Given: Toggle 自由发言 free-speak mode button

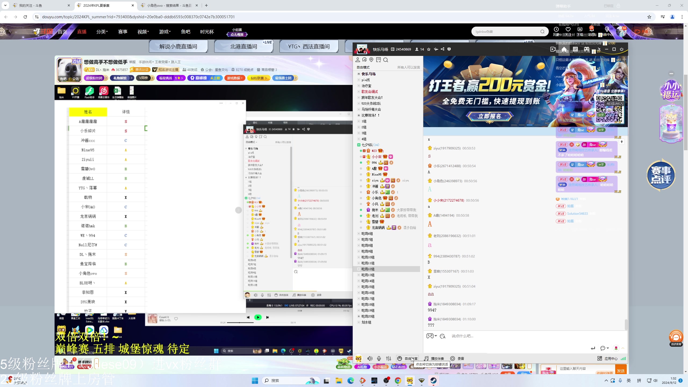Looking at the screenshot, I should point(407,359).
